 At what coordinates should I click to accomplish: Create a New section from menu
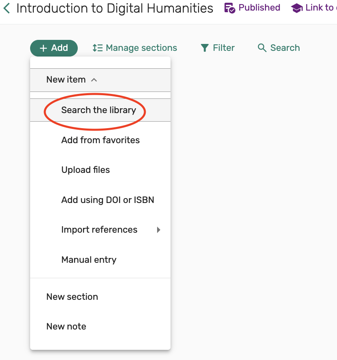click(72, 297)
